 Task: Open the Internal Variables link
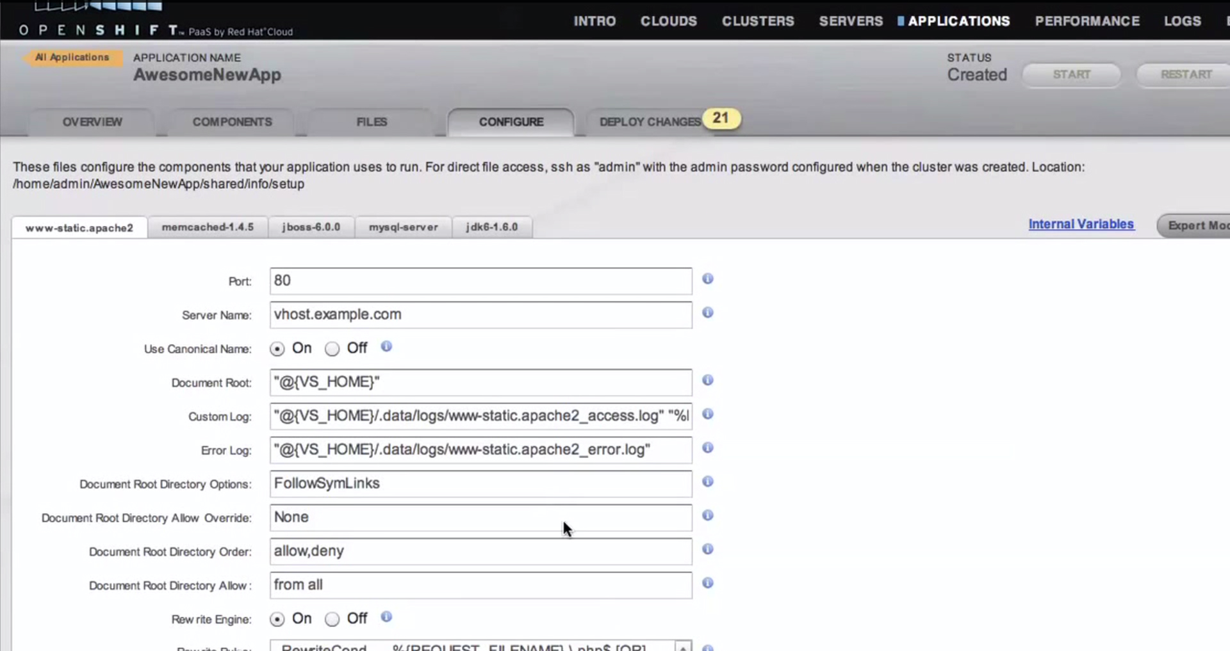tap(1081, 224)
